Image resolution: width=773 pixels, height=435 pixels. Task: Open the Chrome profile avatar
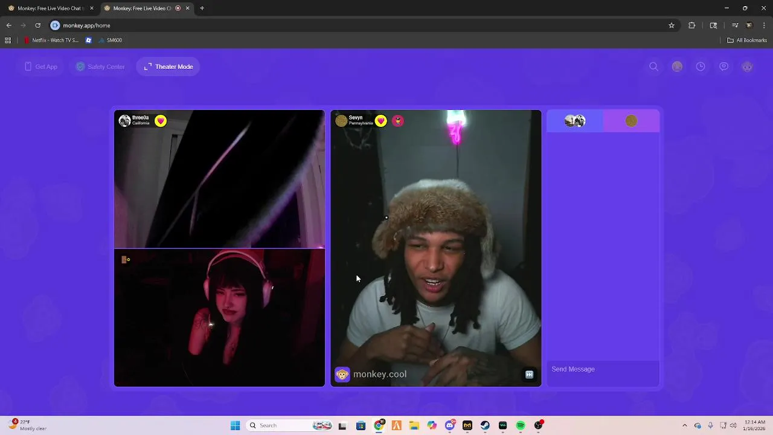749,25
